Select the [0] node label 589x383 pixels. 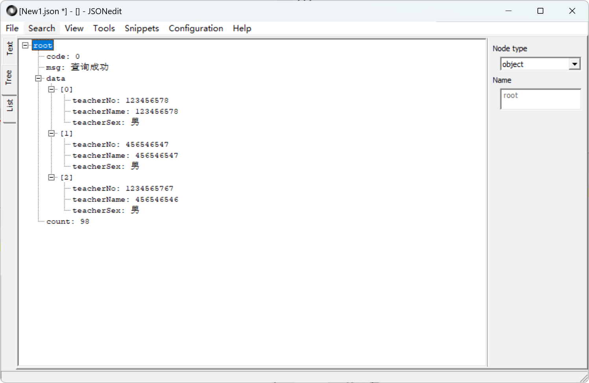66,90
